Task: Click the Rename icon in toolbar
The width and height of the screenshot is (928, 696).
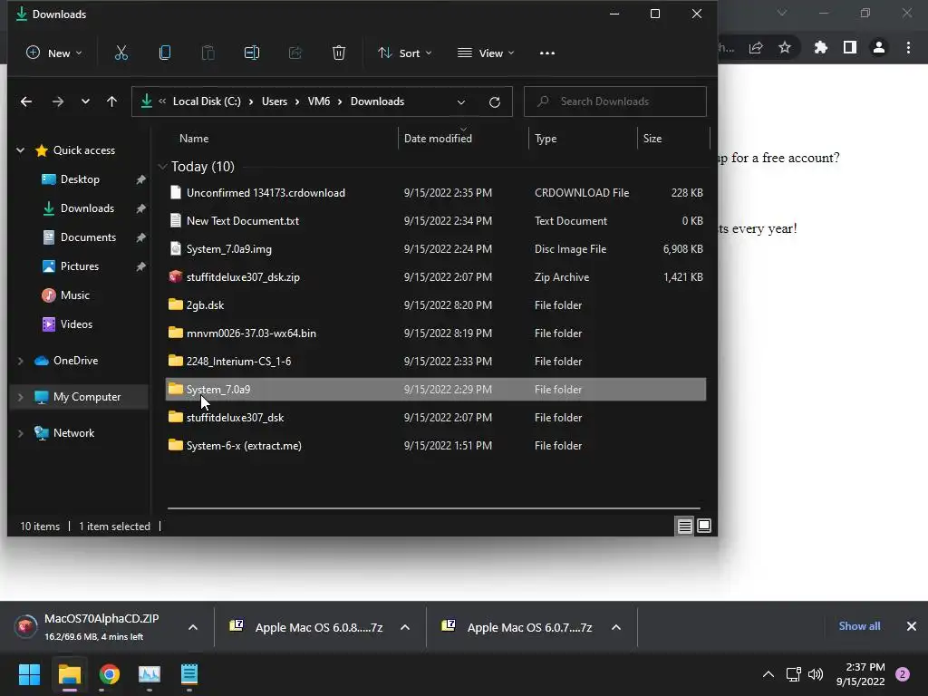Action: coord(252,53)
